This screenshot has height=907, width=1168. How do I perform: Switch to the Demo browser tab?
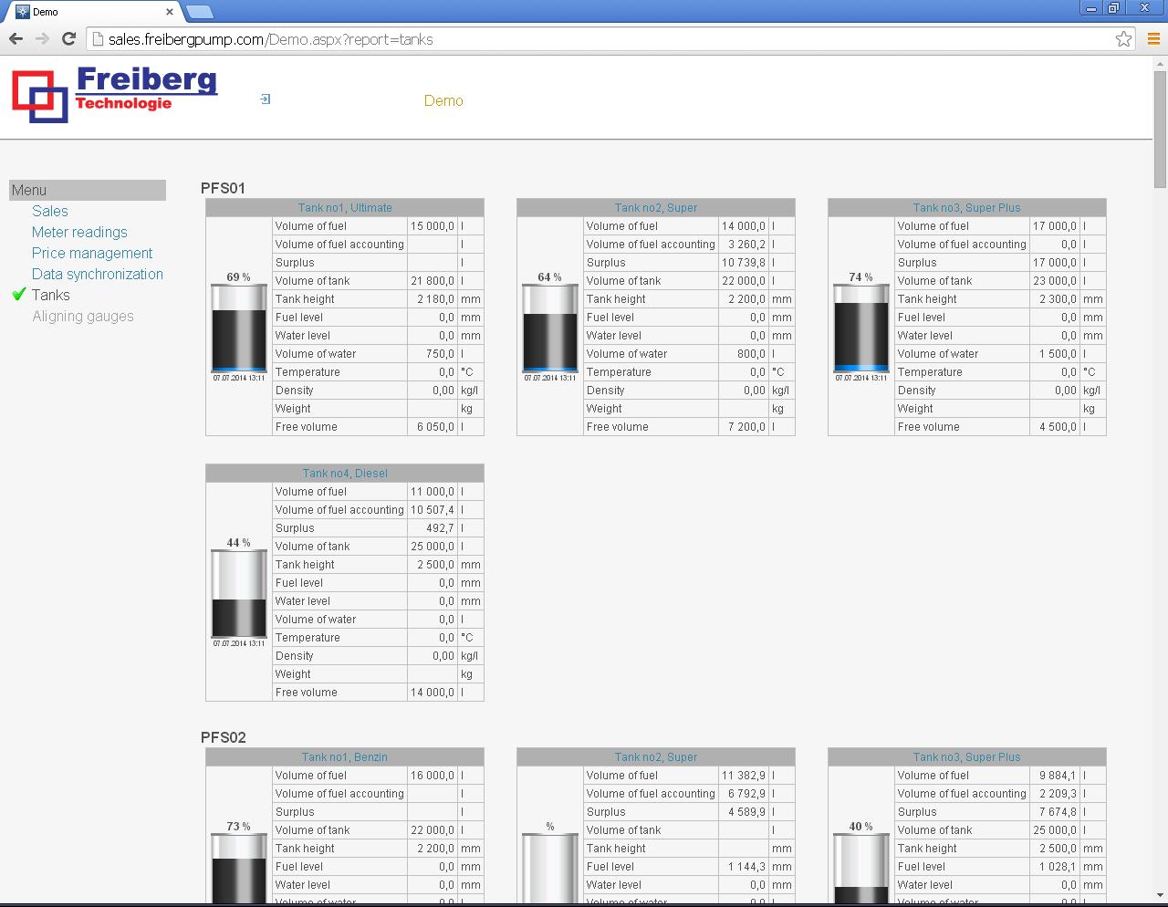pos(91,12)
